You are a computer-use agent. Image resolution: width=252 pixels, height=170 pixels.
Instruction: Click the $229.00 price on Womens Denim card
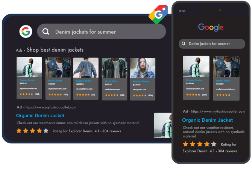[x=137, y=85]
